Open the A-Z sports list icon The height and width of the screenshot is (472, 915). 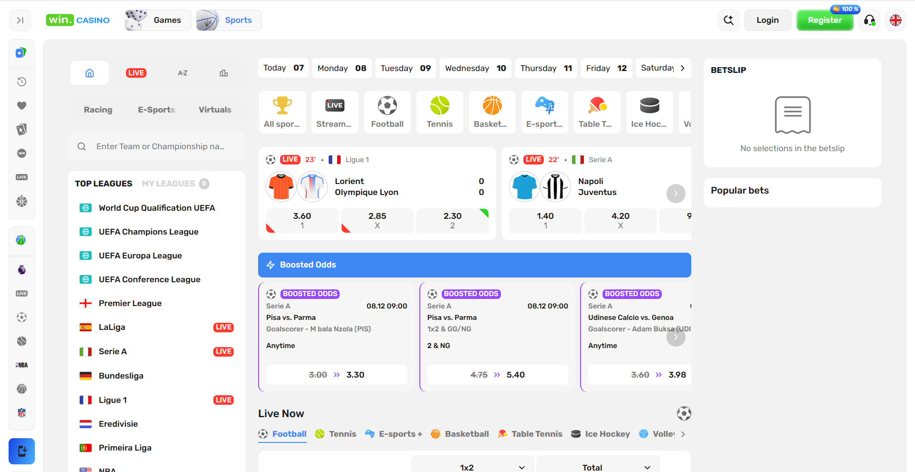click(183, 73)
